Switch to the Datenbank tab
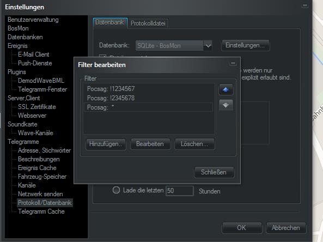 click(x=110, y=22)
